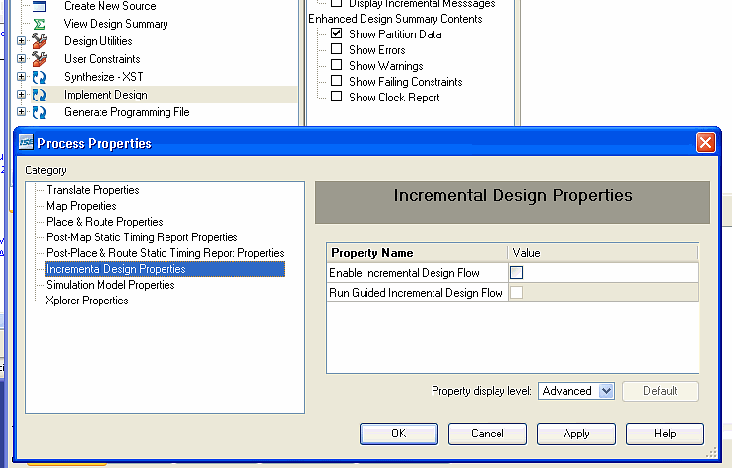Tick the Show Clock Report checkbox
Screen dimensions: 732x468
point(336,97)
